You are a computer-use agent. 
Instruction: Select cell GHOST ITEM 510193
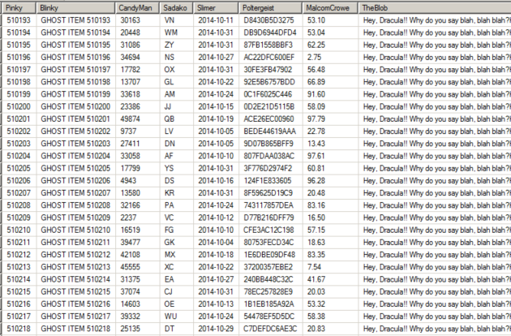(75, 20)
